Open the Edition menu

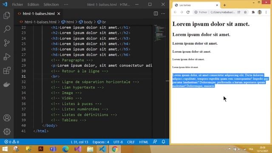[x=33, y=5]
